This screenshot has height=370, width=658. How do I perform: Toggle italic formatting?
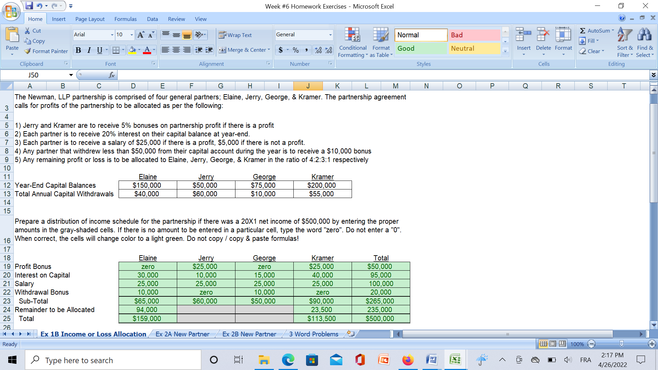[x=88, y=50]
